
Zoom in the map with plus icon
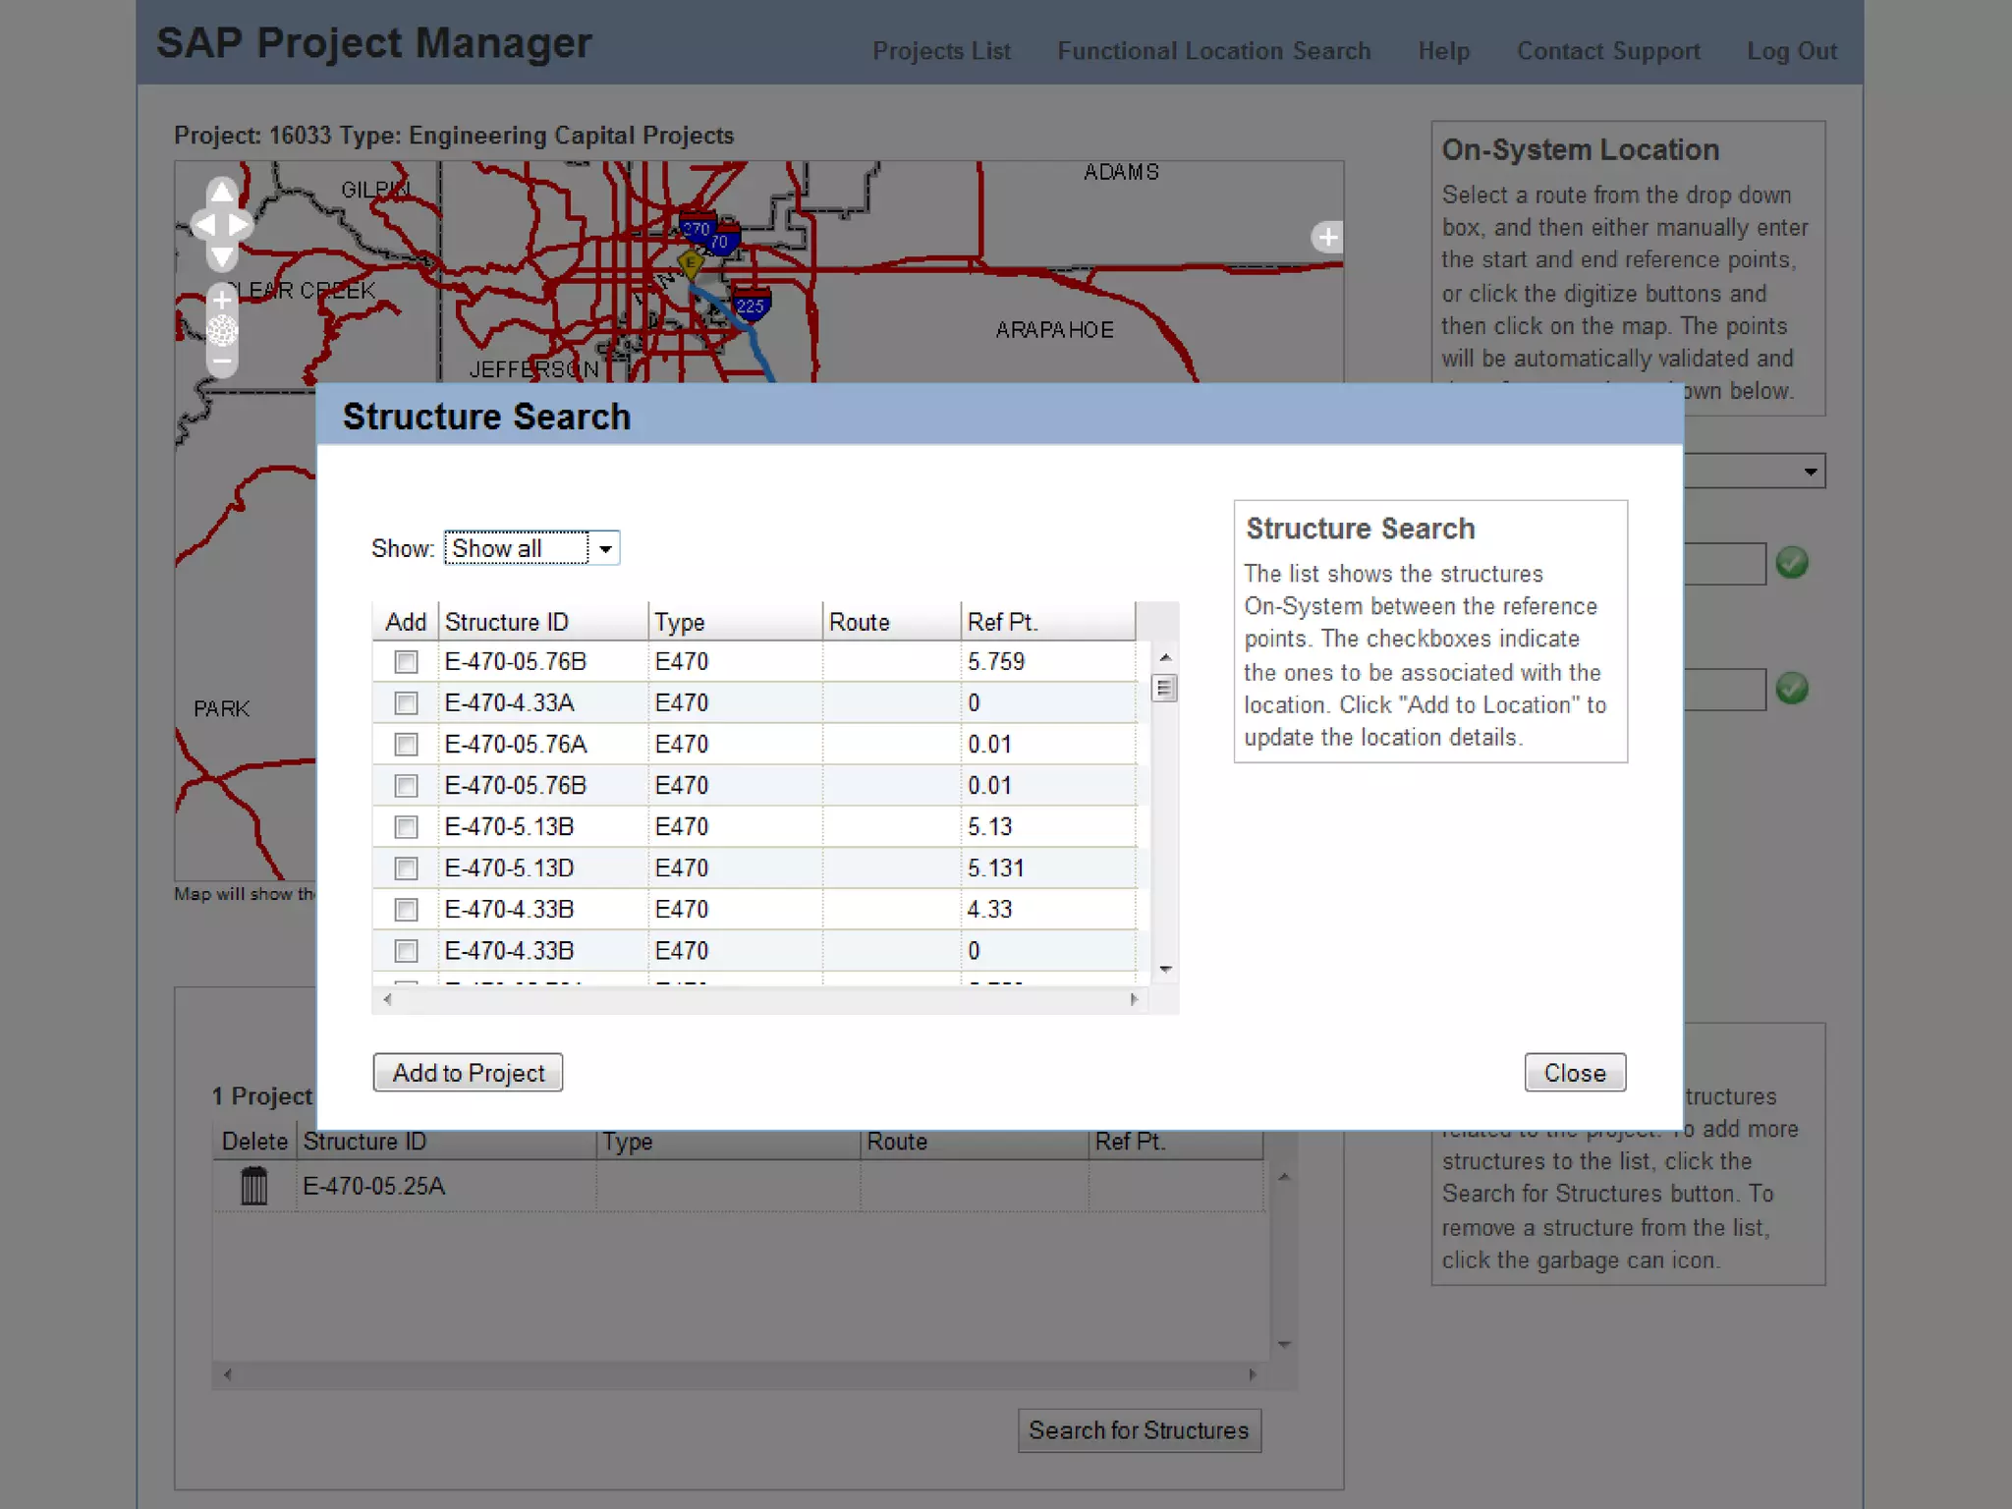223,299
